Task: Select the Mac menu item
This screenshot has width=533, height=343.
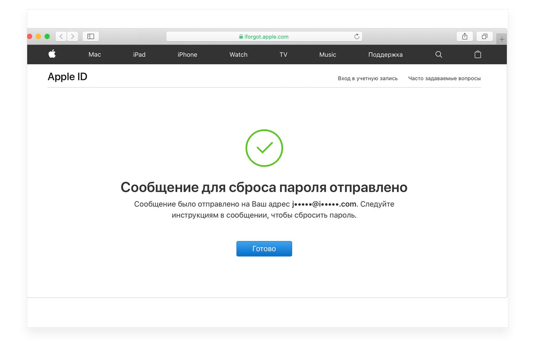Action: tap(94, 54)
